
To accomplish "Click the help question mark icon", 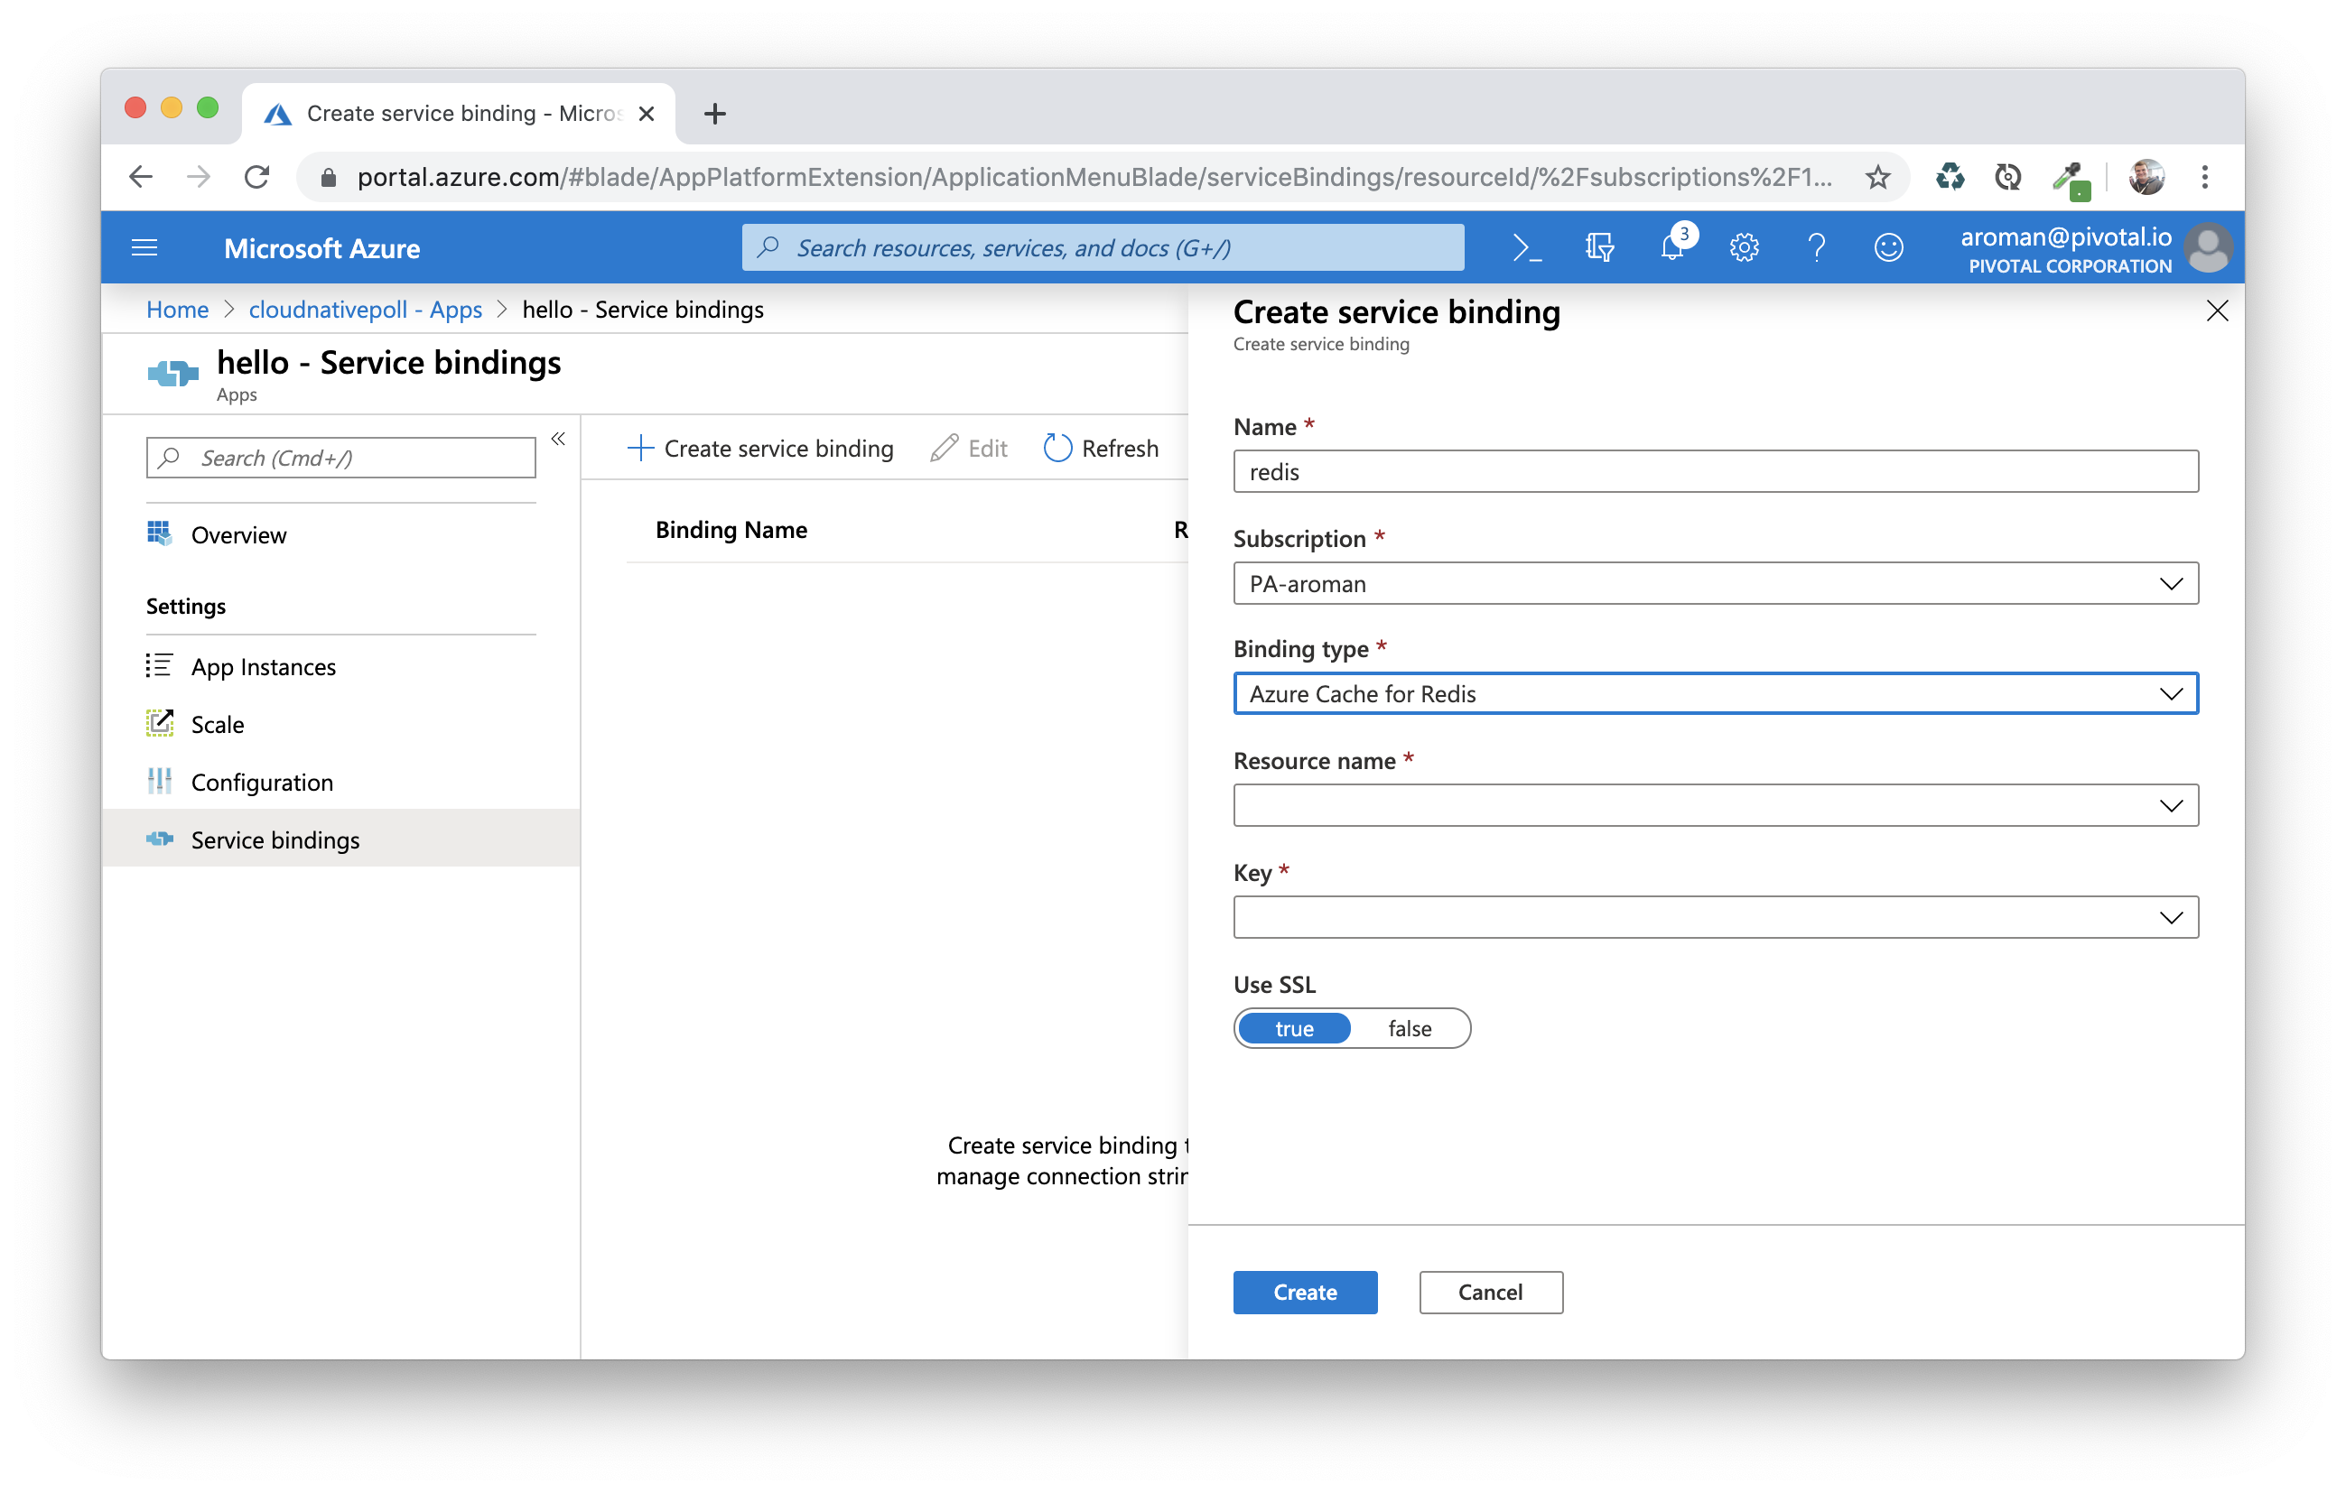I will 1816,248.
